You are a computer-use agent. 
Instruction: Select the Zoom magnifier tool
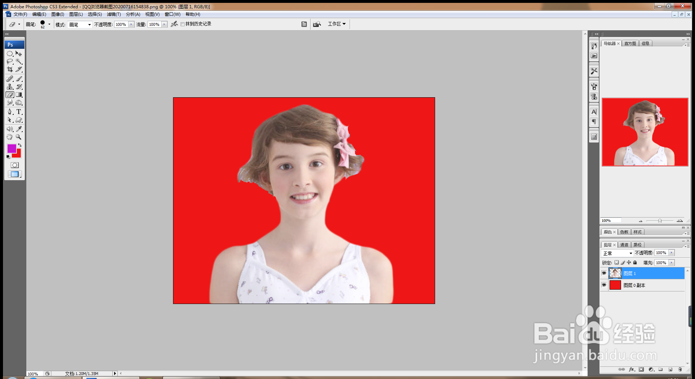coord(19,137)
